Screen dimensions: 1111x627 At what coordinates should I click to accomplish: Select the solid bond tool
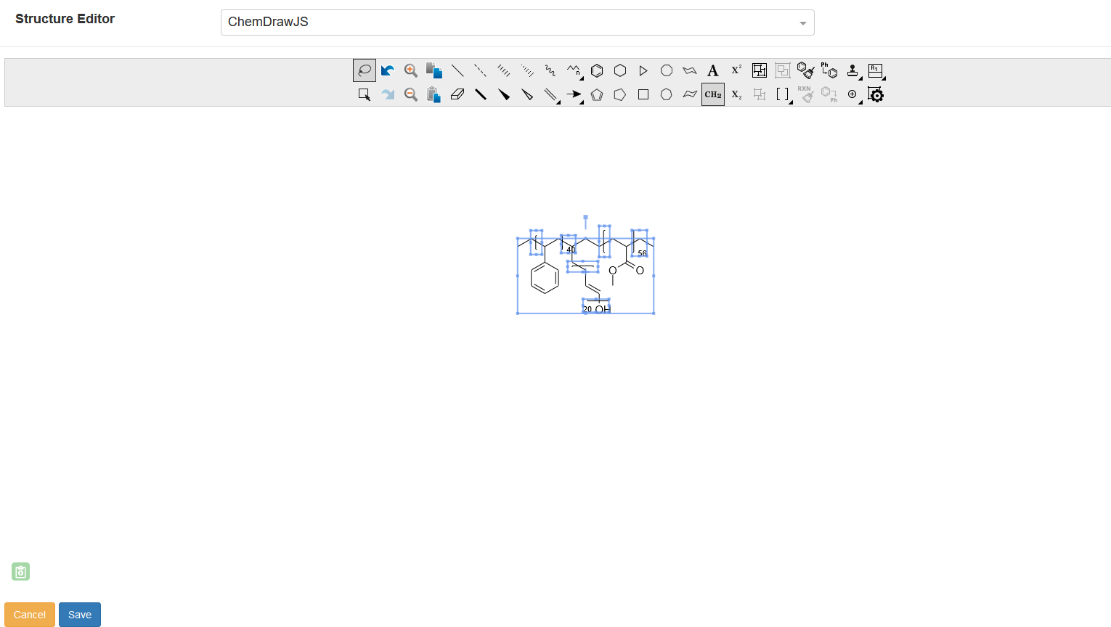[481, 94]
